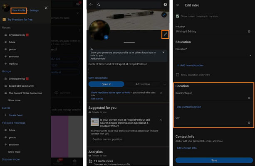Viewport: 255px width, 166px height.
Task: Toggle Show current company in my intro
Action: click(178, 16)
